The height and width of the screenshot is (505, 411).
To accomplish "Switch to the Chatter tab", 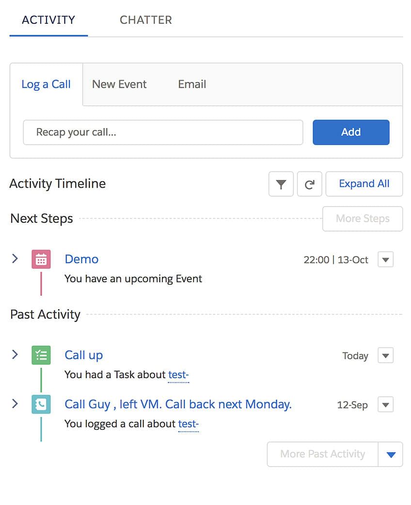I will [145, 20].
